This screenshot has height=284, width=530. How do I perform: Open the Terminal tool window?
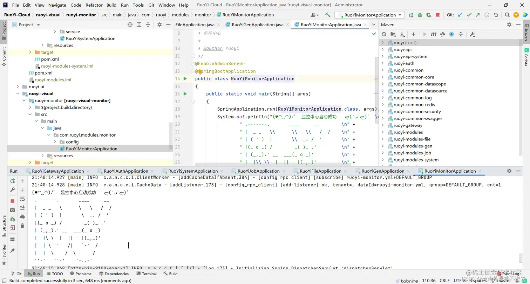pyautogui.click(x=146, y=274)
